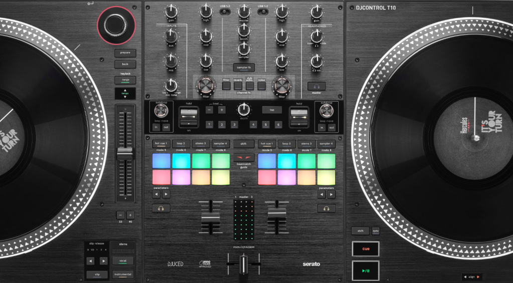513x283 pixels.
Task: Toggle the right hold/on FX paddle
Action: [x=299, y=117]
